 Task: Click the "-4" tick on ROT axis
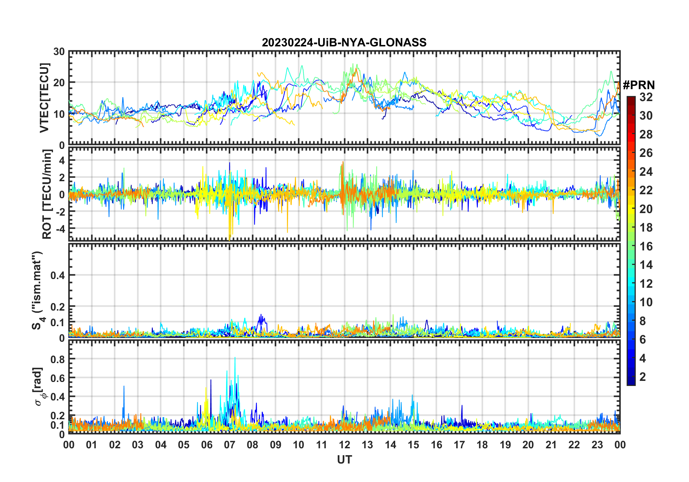(60, 228)
